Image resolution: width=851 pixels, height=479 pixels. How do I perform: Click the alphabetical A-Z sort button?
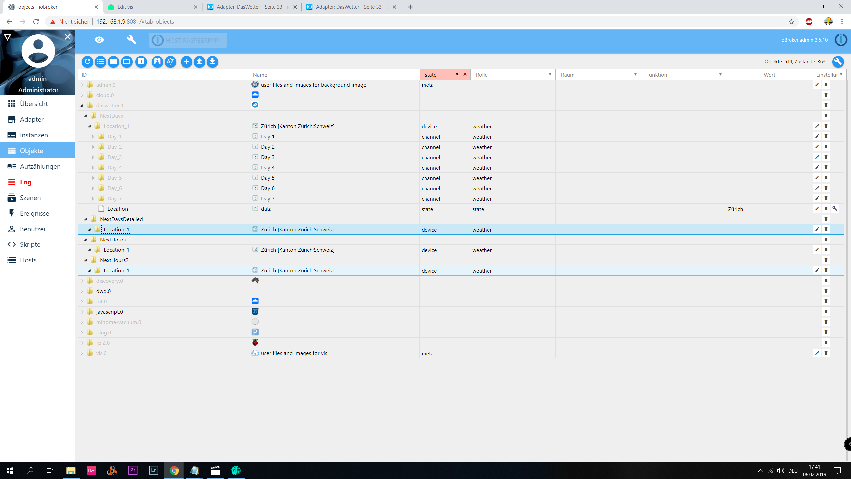[170, 62]
